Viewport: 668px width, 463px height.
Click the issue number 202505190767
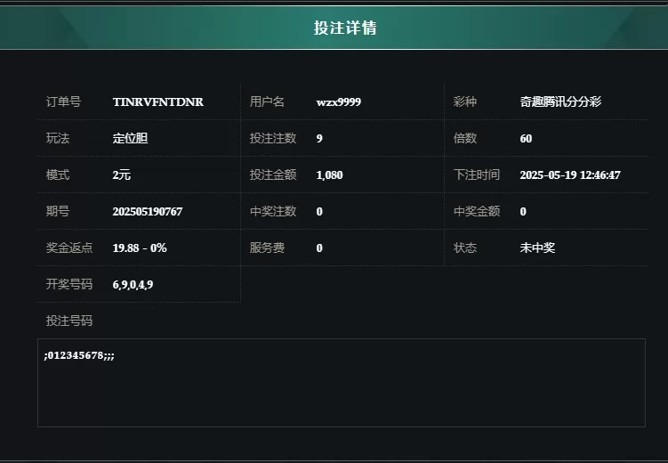pyautogui.click(x=148, y=211)
